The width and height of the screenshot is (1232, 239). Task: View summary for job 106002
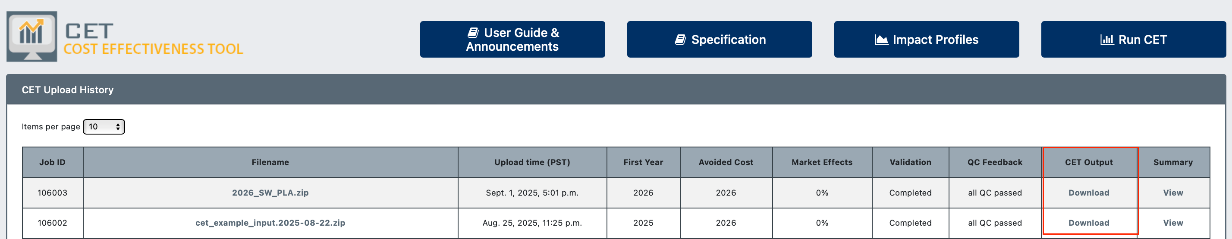(1173, 223)
